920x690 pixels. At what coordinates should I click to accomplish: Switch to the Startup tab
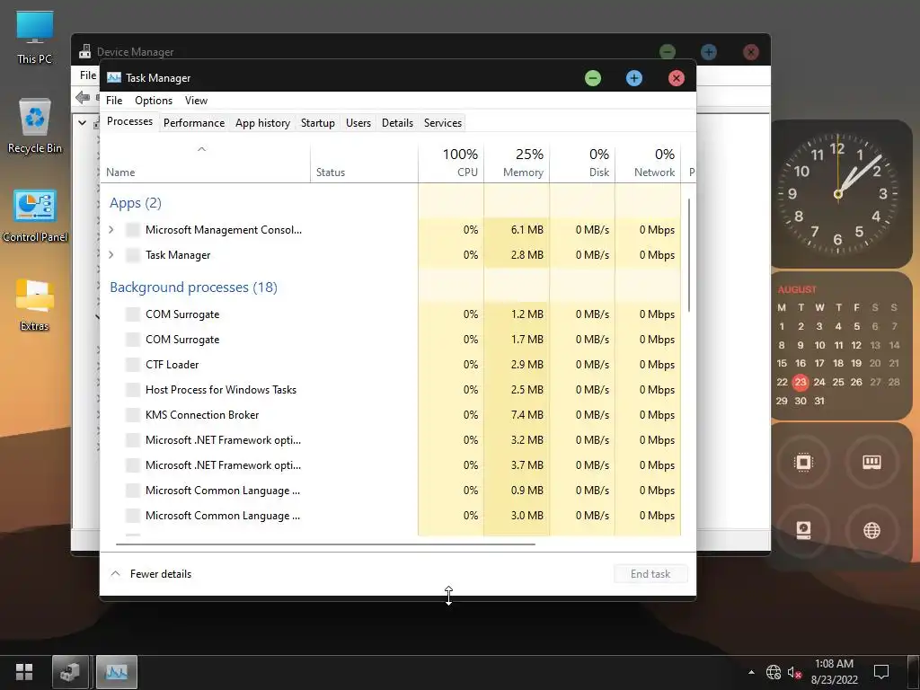[317, 122]
